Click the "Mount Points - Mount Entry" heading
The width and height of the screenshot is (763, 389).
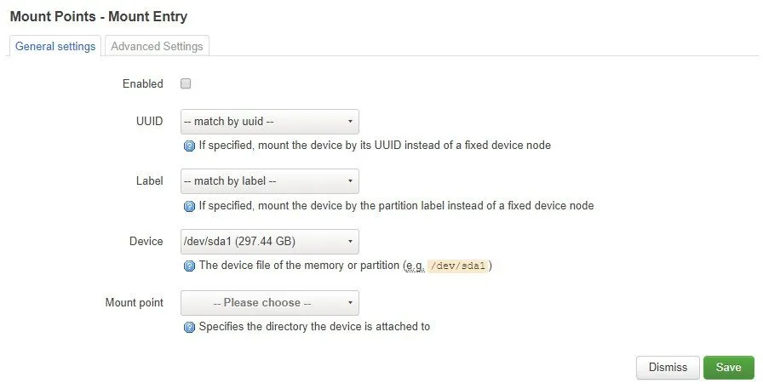[99, 16]
